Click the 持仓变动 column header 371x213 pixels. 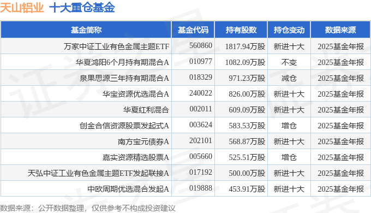click(x=289, y=30)
